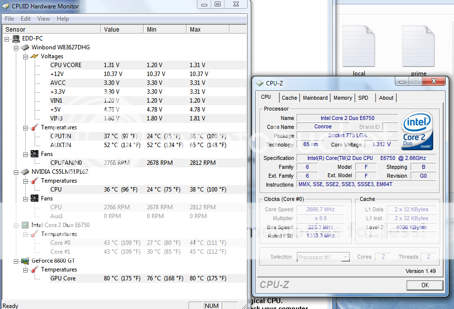Click the Winbond W83627DHG chip icon
Image resolution: width=454 pixels, height=309 pixels.
point(25,47)
